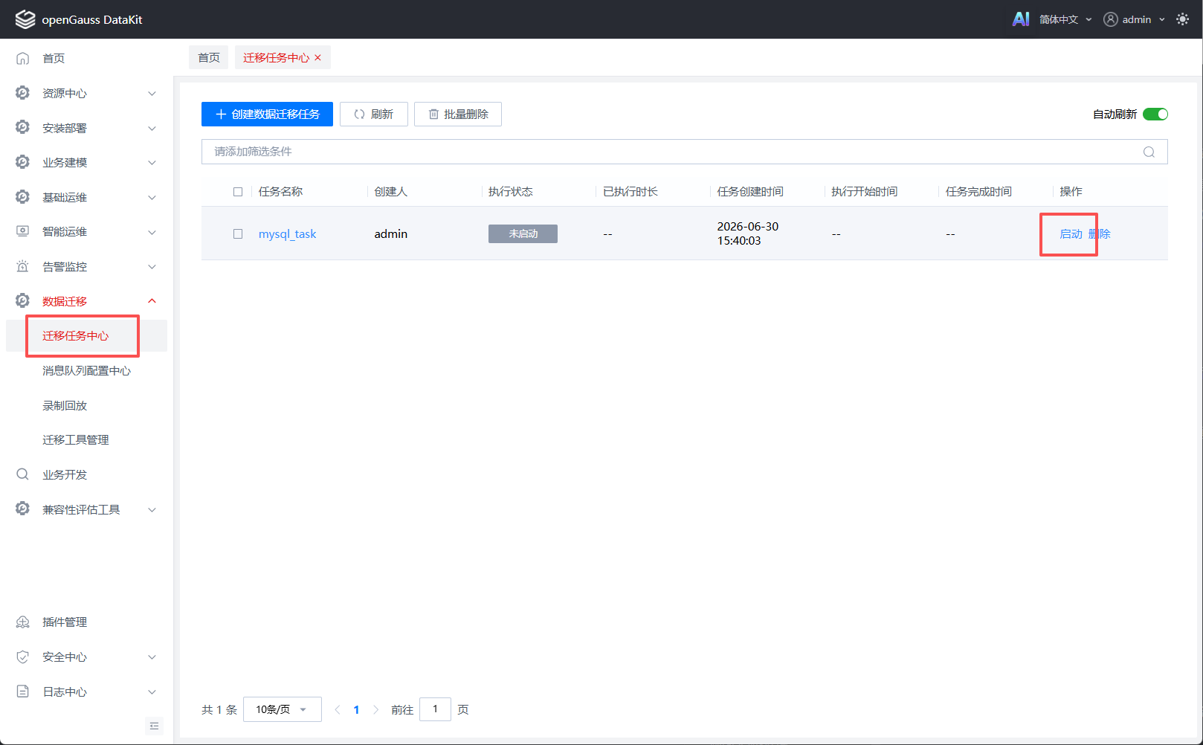Close the 迁移任务中心 tab

317,57
